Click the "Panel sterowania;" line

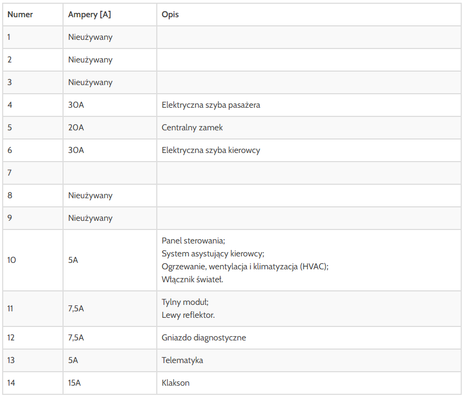point(193,240)
